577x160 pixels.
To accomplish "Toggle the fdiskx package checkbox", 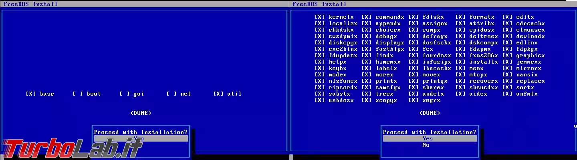I will 414,17.
